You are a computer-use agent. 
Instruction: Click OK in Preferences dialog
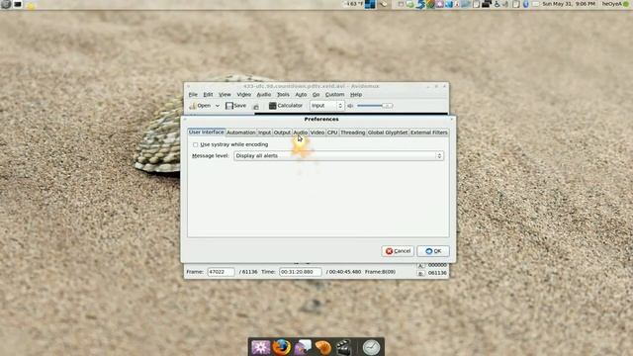click(x=433, y=251)
